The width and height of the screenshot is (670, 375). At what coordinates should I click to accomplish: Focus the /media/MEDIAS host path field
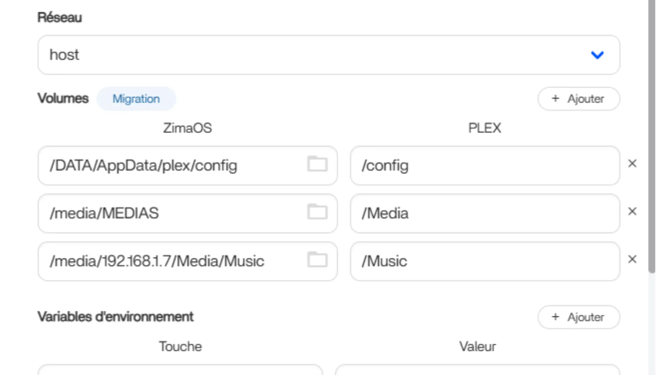(167, 213)
